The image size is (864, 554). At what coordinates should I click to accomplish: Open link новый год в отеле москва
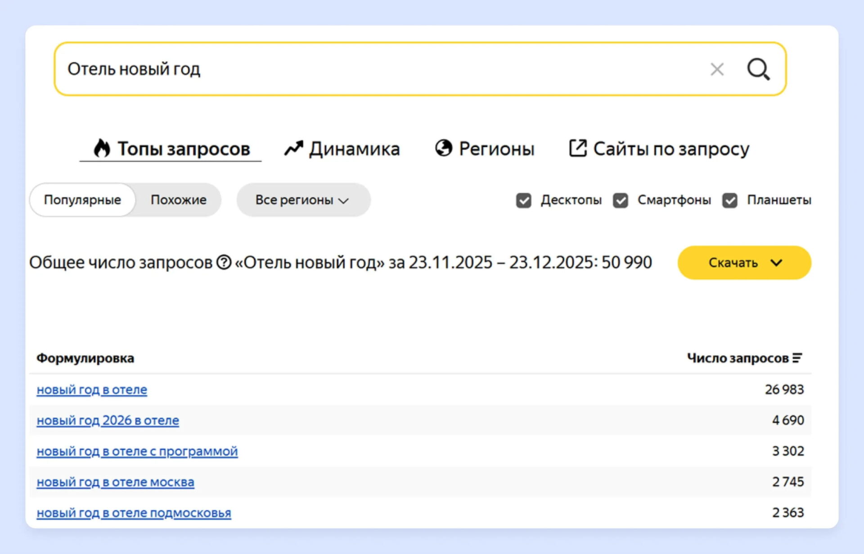(x=115, y=482)
